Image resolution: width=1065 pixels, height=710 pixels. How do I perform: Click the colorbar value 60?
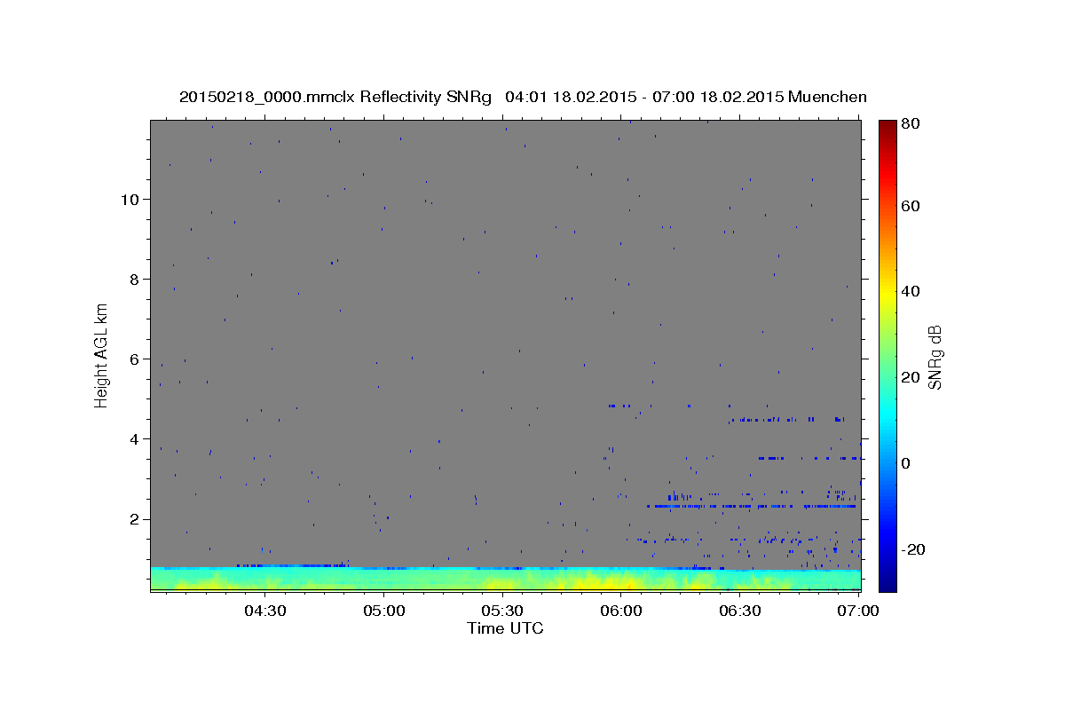(x=911, y=206)
